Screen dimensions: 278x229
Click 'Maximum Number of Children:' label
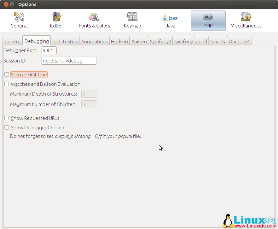[x=43, y=104]
